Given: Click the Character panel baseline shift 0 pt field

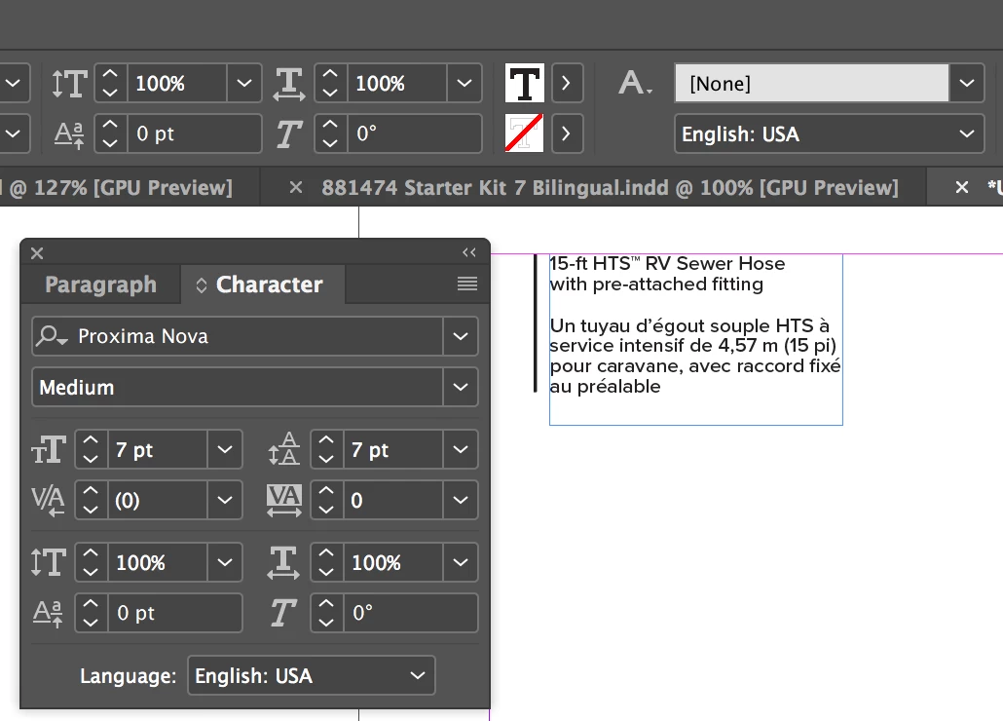Looking at the screenshot, I should click(x=174, y=613).
